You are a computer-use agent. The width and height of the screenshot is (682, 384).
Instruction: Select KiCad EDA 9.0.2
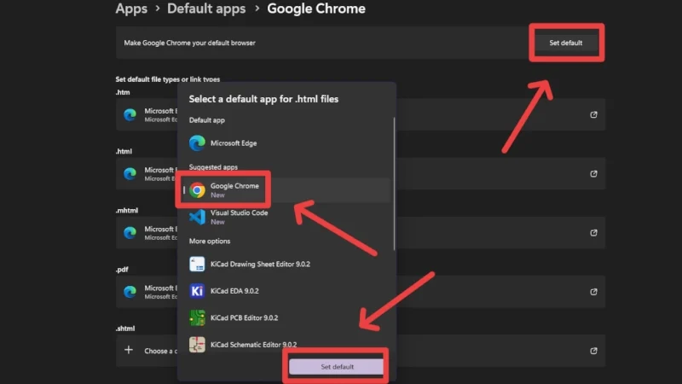286,291
